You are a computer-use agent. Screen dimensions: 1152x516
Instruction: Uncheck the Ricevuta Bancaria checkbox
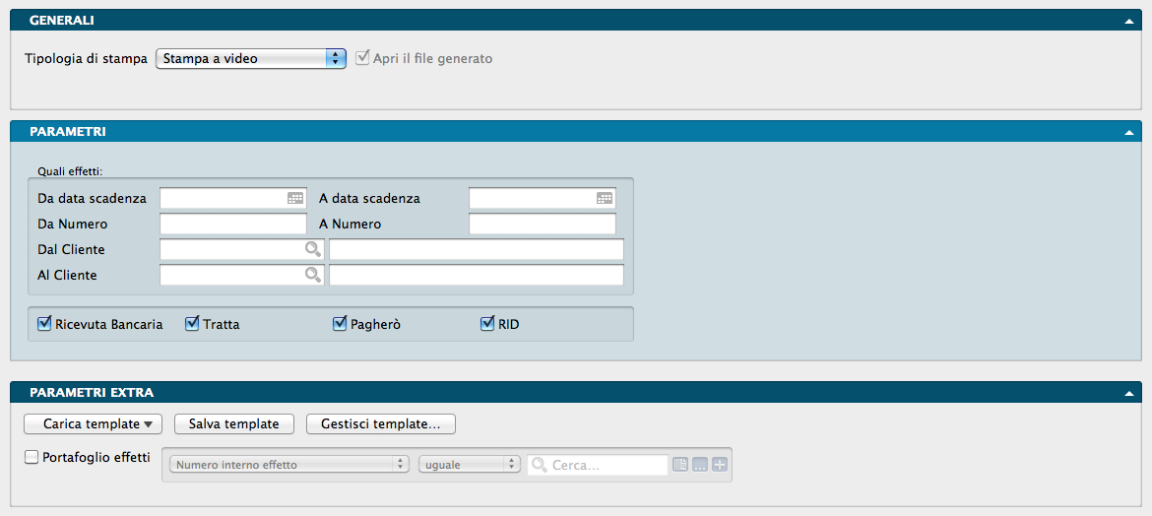click(x=44, y=323)
